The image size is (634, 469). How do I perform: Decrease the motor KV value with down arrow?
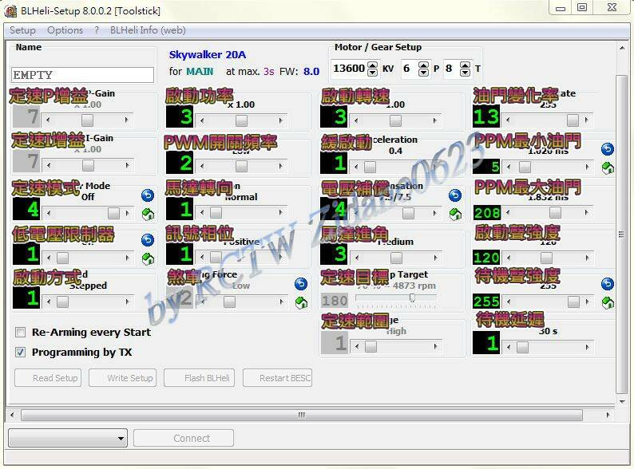point(372,73)
